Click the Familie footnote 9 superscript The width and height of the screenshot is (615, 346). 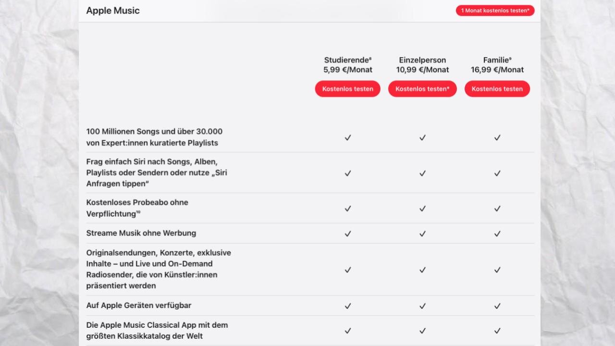pyautogui.click(x=510, y=58)
